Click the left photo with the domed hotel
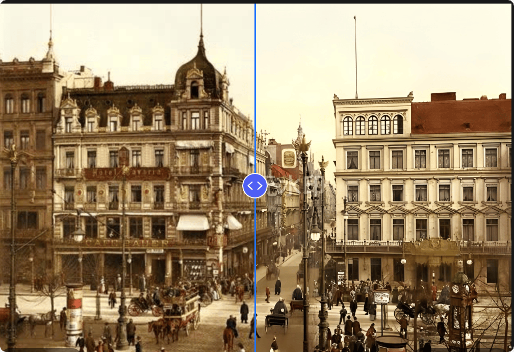The height and width of the screenshot is (352, 514). (x=127, y=178)
